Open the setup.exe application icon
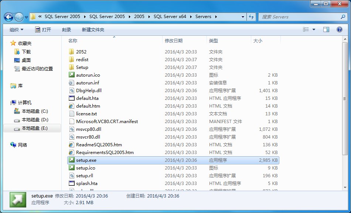 pyautogui.click(x=71, y=160)
